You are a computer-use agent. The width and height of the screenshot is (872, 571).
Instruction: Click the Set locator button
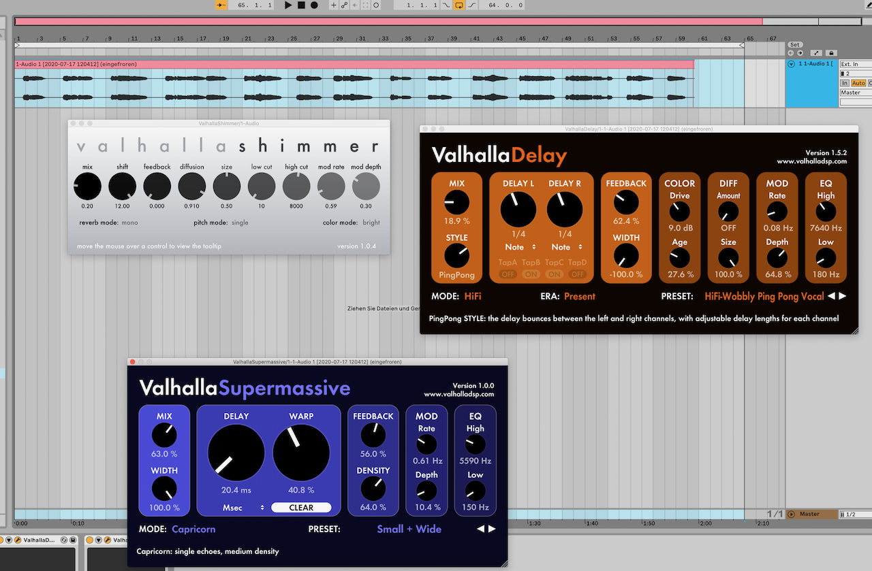795,45
